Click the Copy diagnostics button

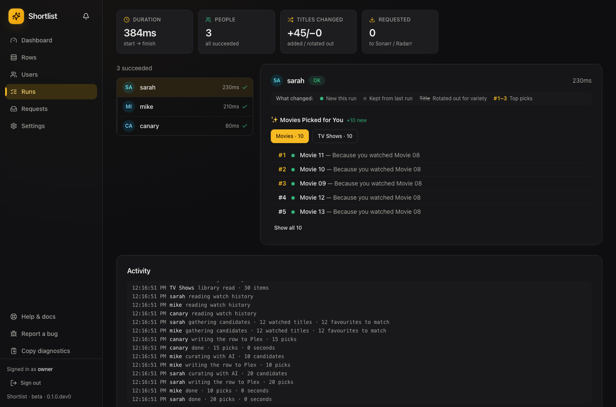[x=51, y=351]
